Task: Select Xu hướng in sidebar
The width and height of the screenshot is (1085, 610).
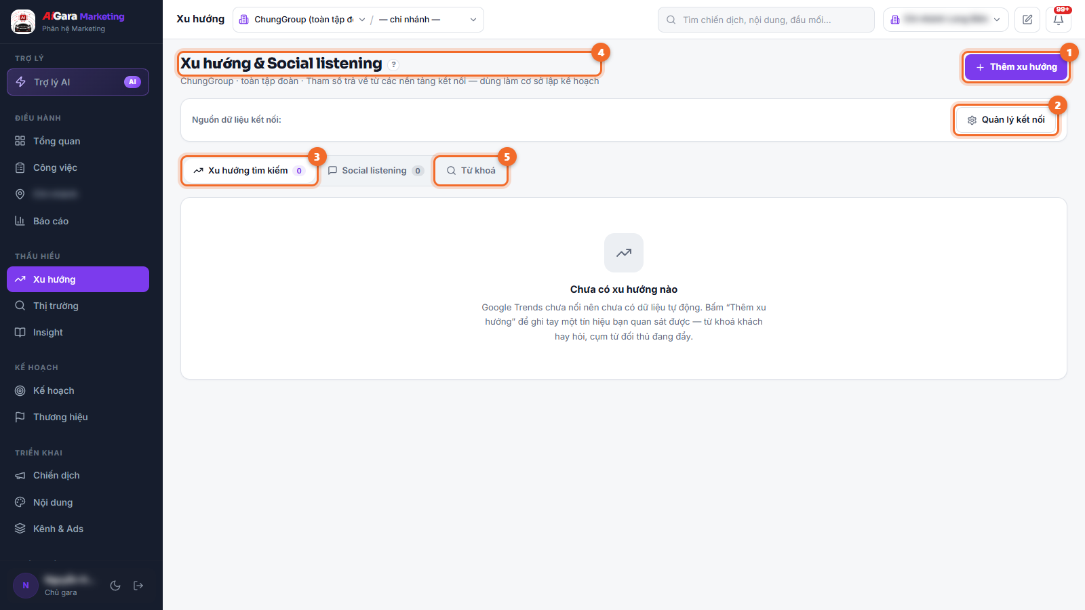Action: pyautogui.click(x=78, y=279)
